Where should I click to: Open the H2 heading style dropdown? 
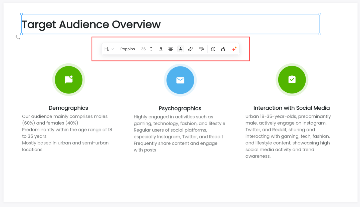[109, 49]
